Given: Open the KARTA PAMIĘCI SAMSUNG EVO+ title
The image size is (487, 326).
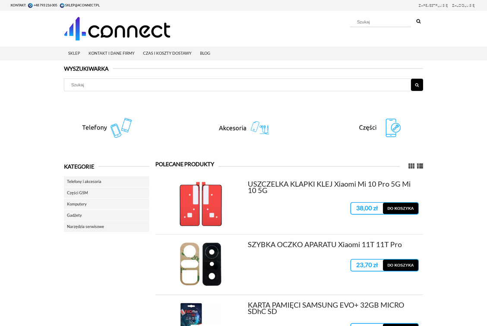Looking at the screenshot, I should pyautogui.click(x=326, y=308).
